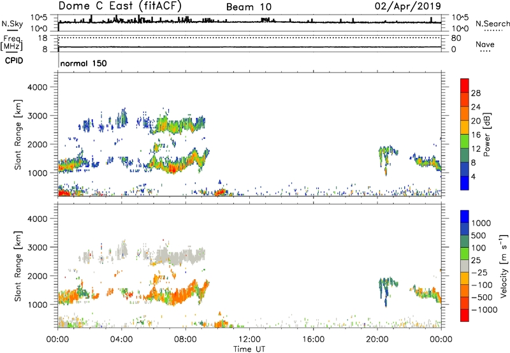Click the "25" velocity colorbar tick
510x353 pixels.
click(x=476, y=261)
